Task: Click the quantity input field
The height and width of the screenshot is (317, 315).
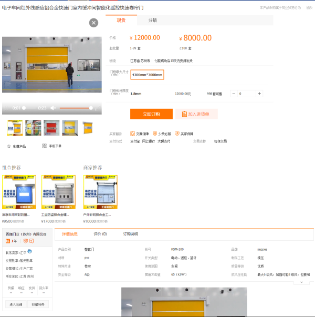Action: tap(247, 94)
